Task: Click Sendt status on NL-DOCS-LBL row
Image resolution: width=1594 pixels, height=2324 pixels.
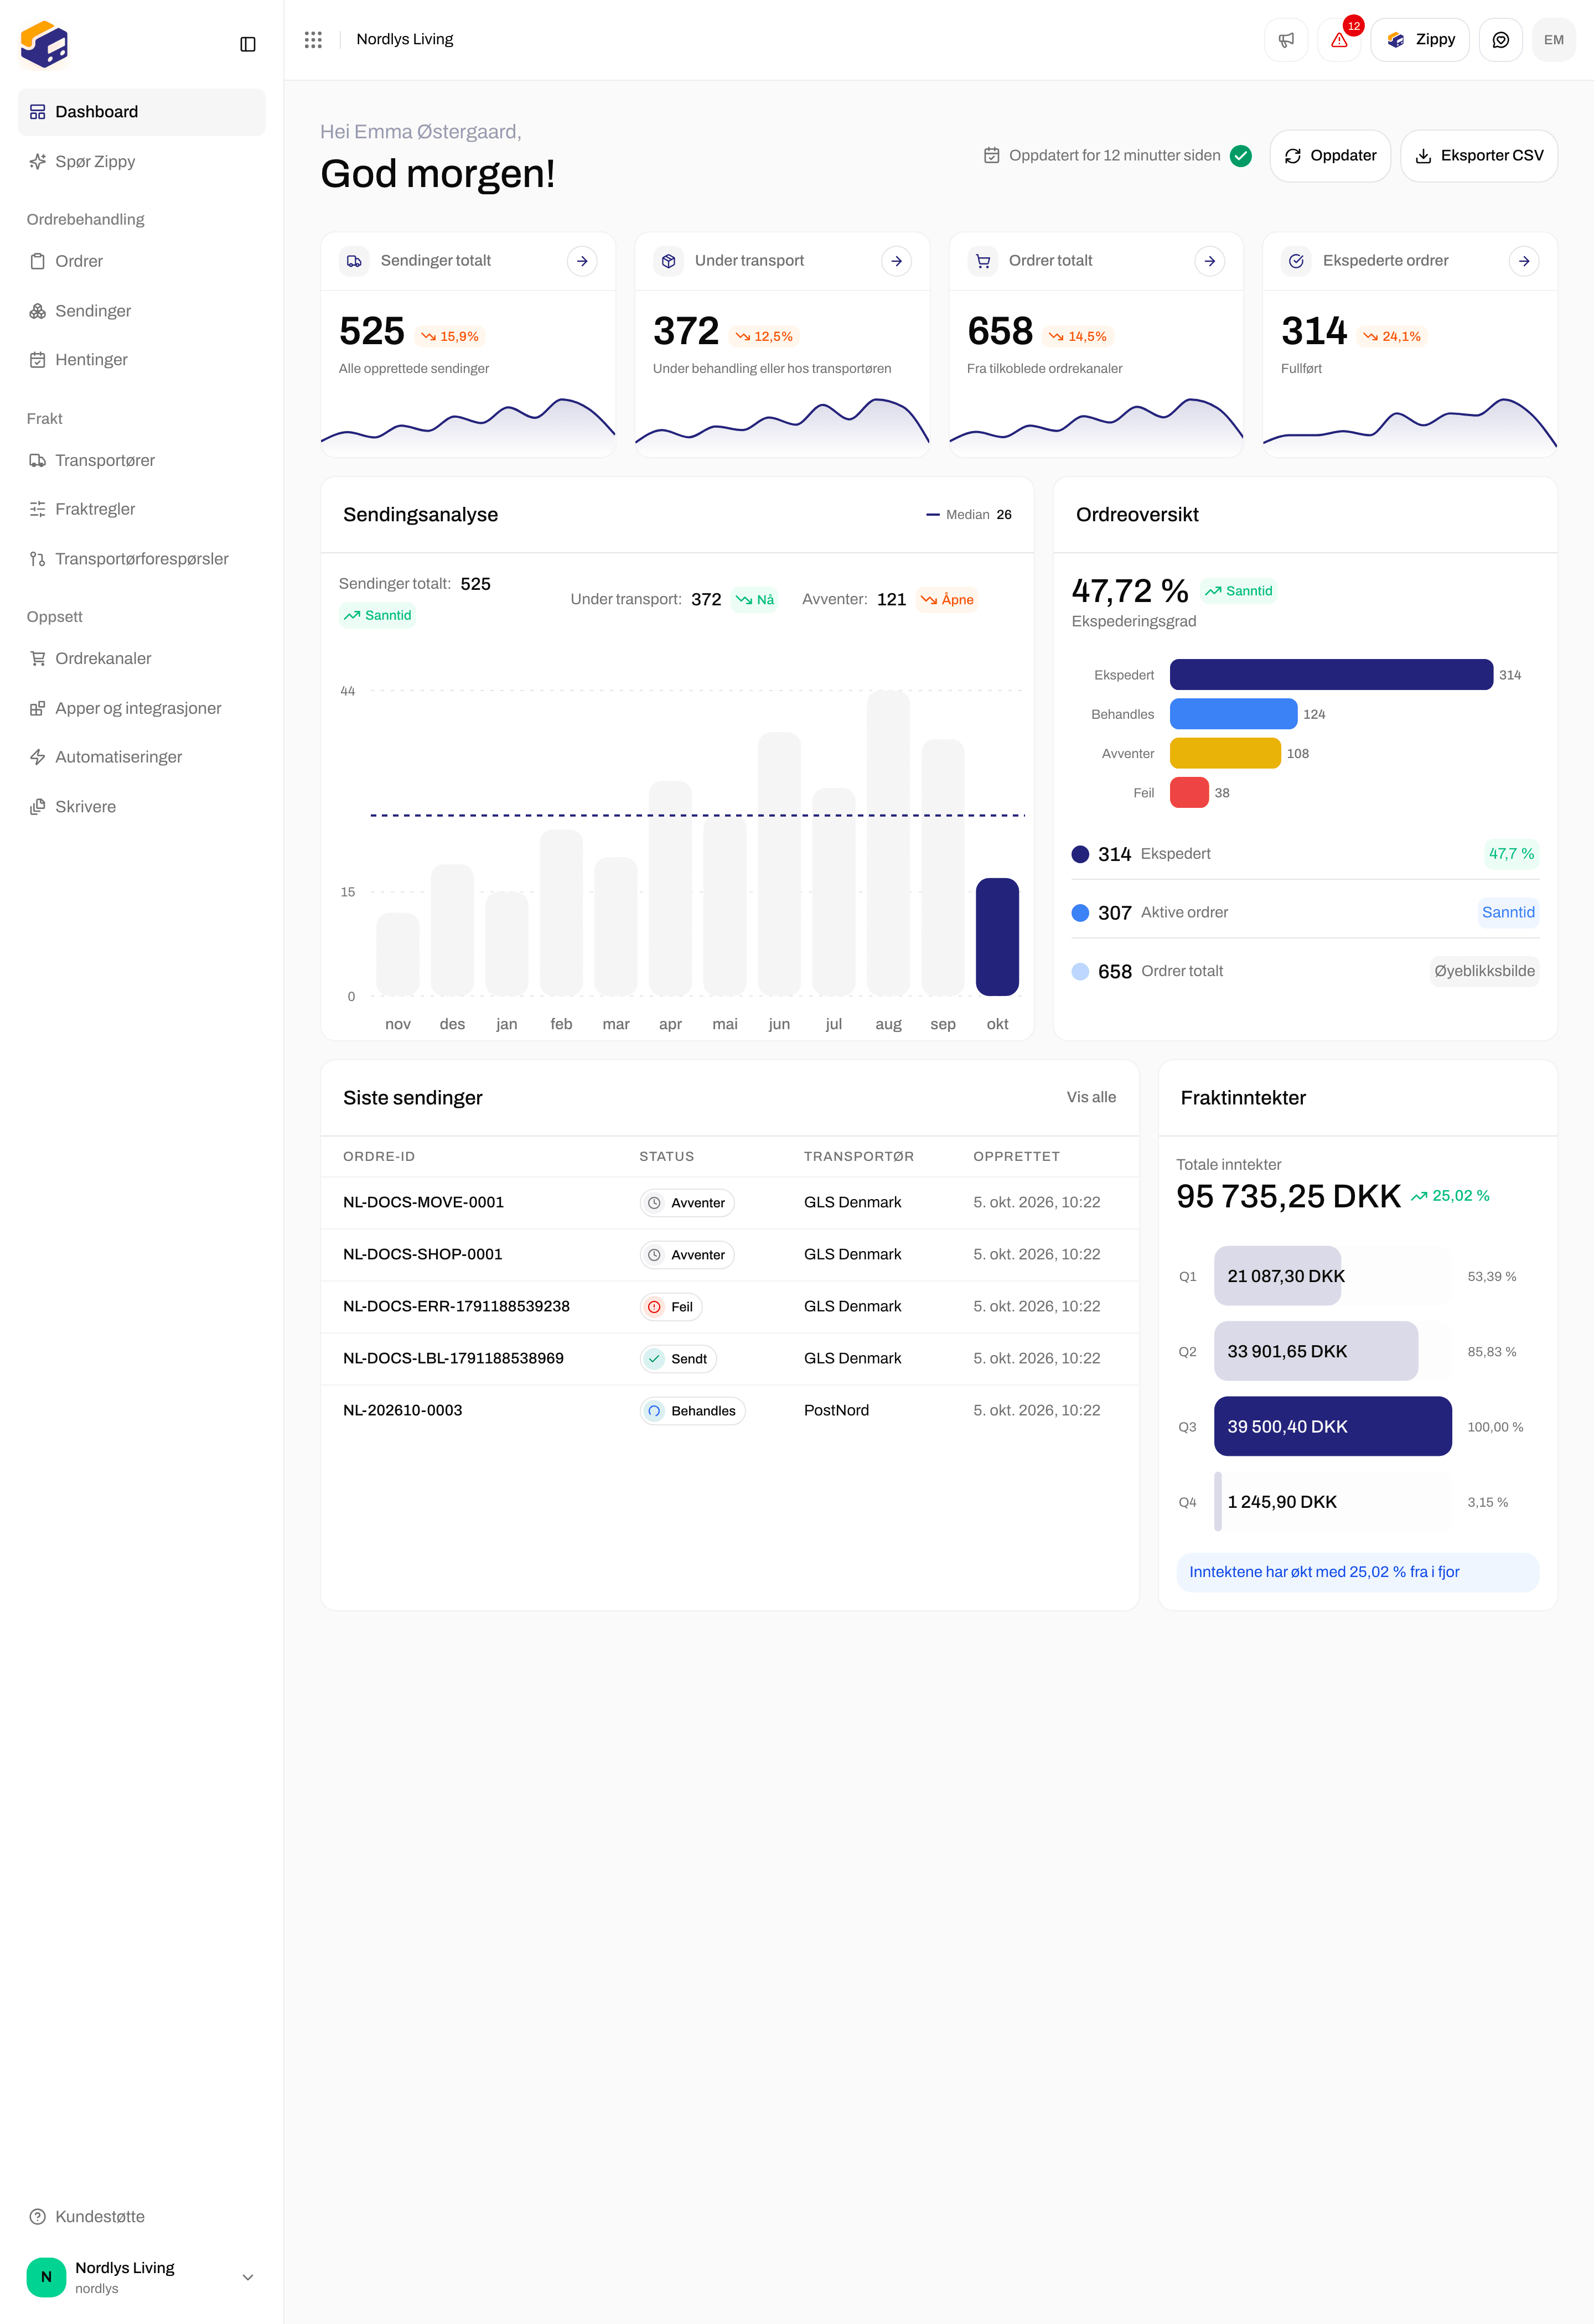Action: tap(678, 1359)
